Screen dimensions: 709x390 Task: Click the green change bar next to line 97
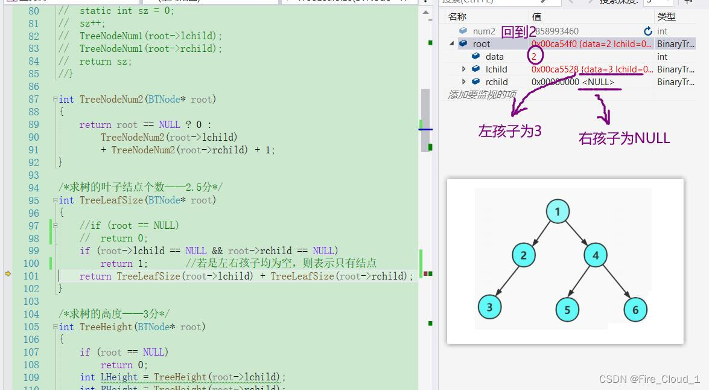point(49,225)
